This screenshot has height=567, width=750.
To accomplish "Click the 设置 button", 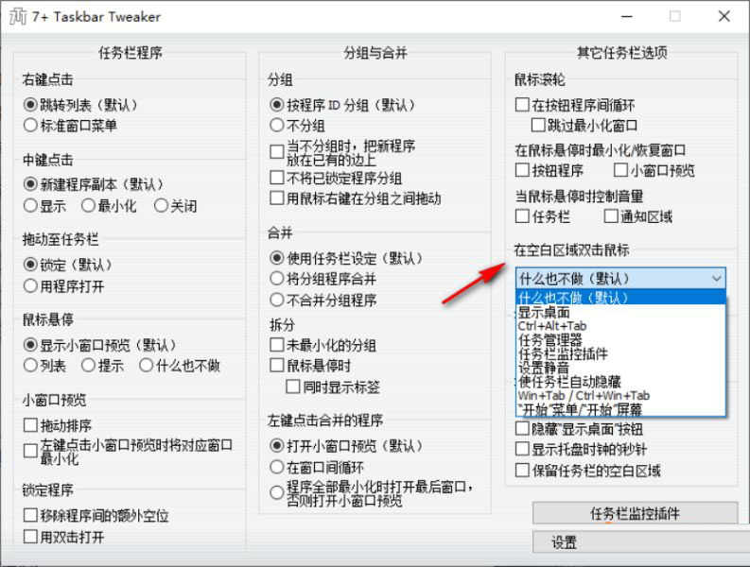I will (641, 542).
